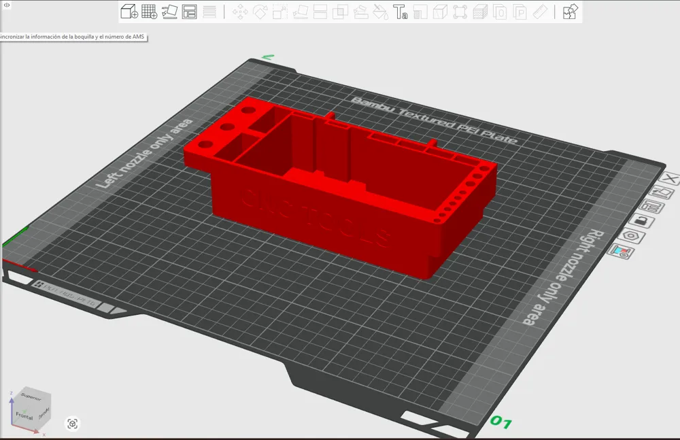Toggle the sidebar collapse arrow at top left

pos(7,5)
